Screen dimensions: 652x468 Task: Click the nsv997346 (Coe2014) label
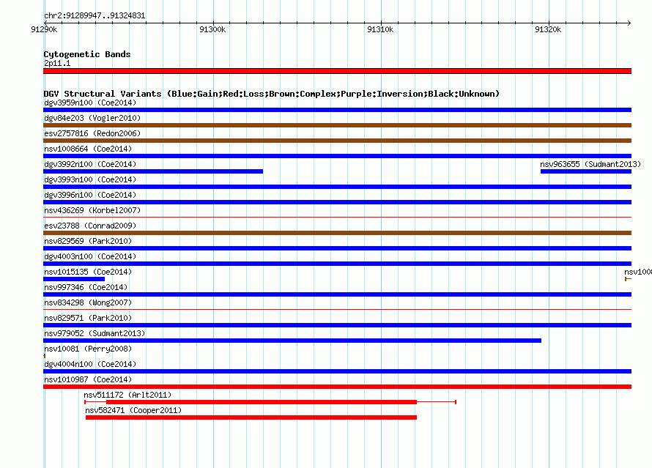[x=86, y=287]
